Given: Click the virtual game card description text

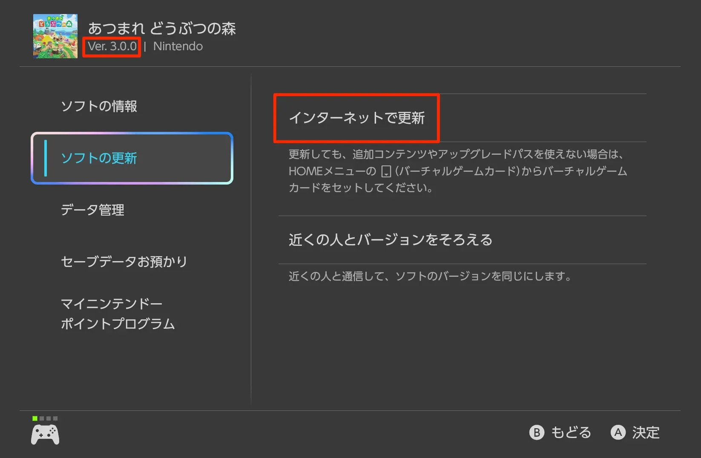Looking at the screenshot, I should pos(458,171).
